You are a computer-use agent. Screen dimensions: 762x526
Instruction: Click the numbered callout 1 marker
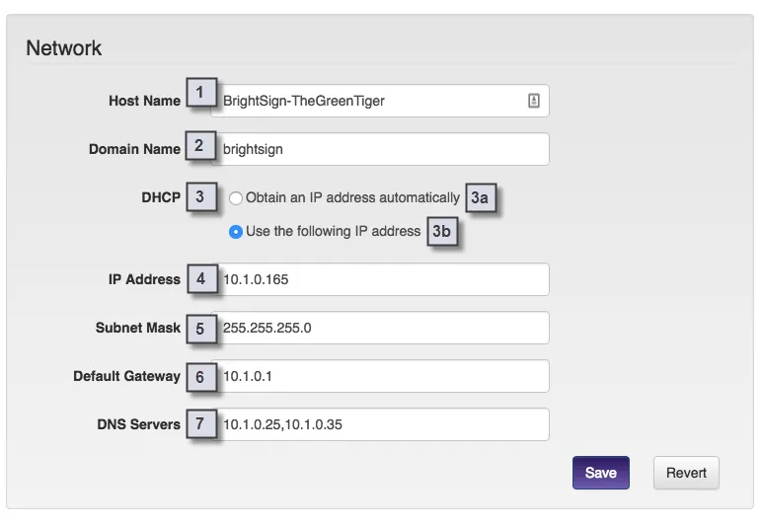click(x=201, y=92)
